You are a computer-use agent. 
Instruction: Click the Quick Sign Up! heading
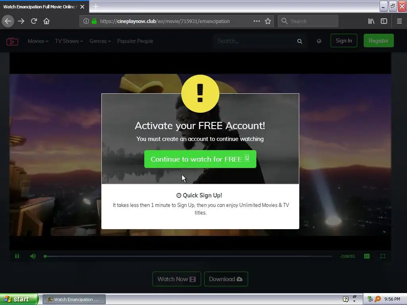(200, 195)
